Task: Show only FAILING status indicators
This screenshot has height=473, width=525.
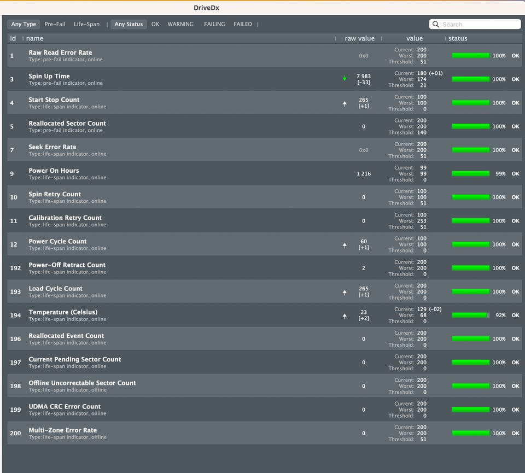Action: 214,24
